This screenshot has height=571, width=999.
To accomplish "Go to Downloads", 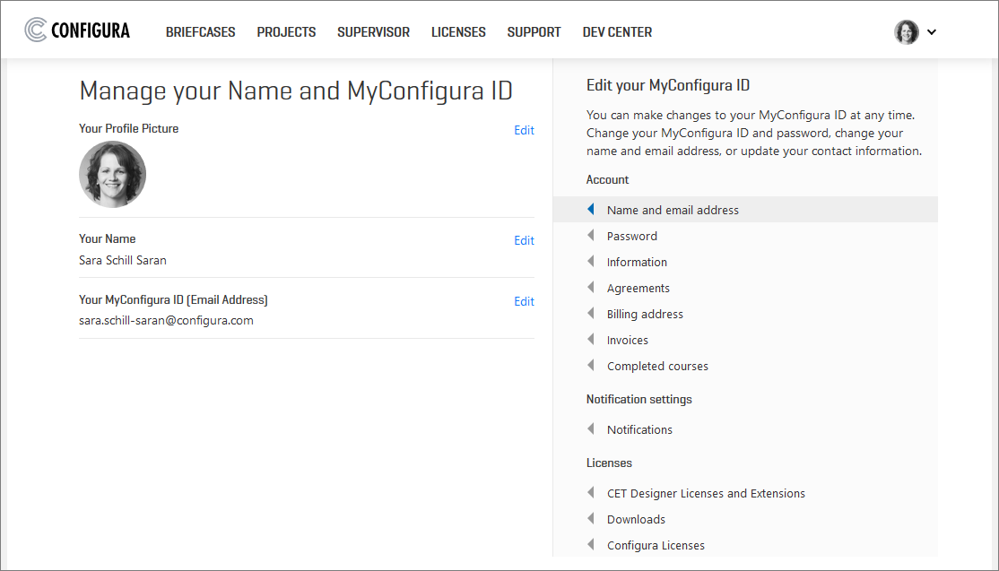I will tap(636, 519).
